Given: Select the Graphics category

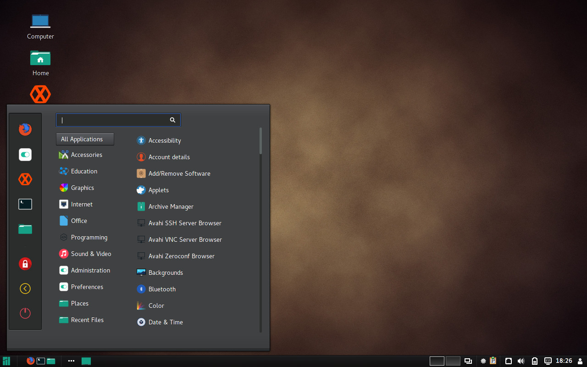Looking at the screenshot, I should [83, 188].
